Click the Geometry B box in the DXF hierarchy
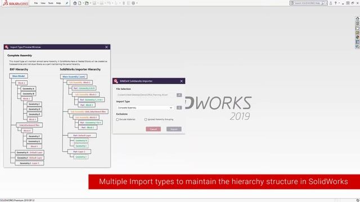The width and height of the screenshot is (360, 202). pos(29,94)
